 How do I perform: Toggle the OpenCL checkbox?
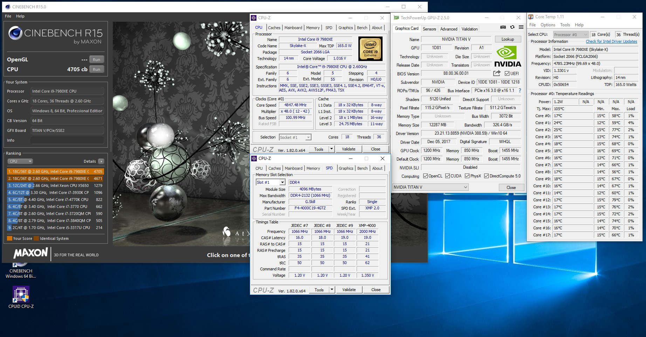coord(425,176)
